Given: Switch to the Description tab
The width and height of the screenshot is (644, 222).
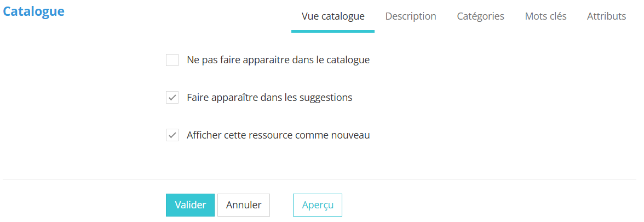Looking at the screenshot, I should [x=411, y=16].
